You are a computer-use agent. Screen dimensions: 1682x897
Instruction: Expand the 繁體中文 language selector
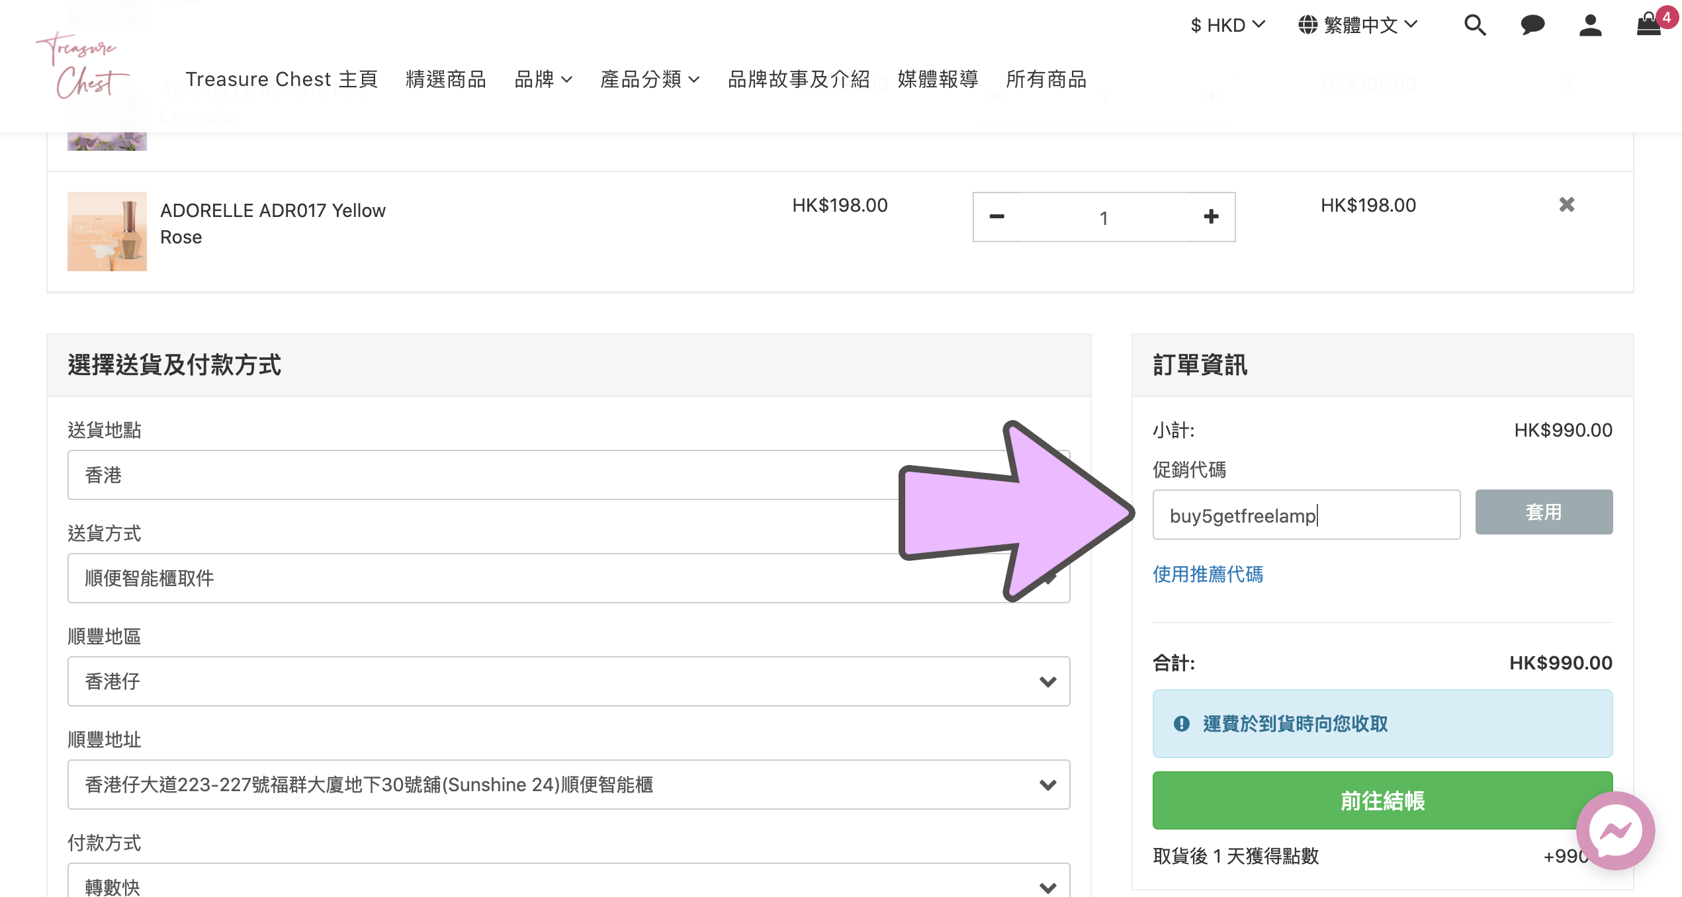coord(1358,25)
